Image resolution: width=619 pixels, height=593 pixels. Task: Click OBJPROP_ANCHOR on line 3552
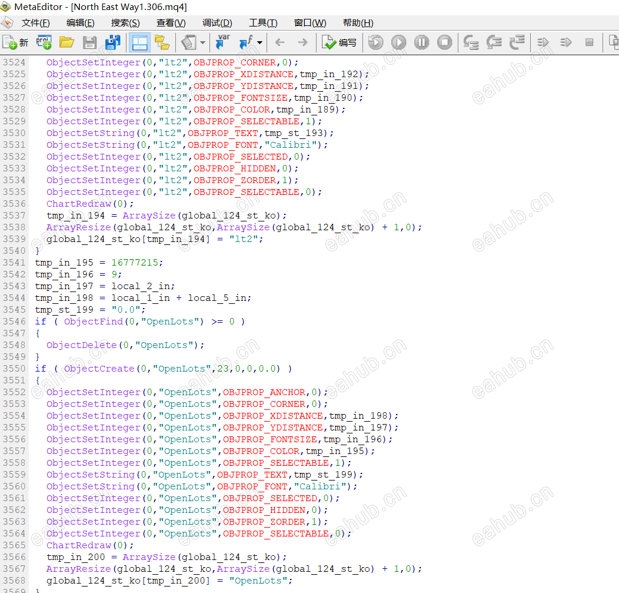click(264, 392)
